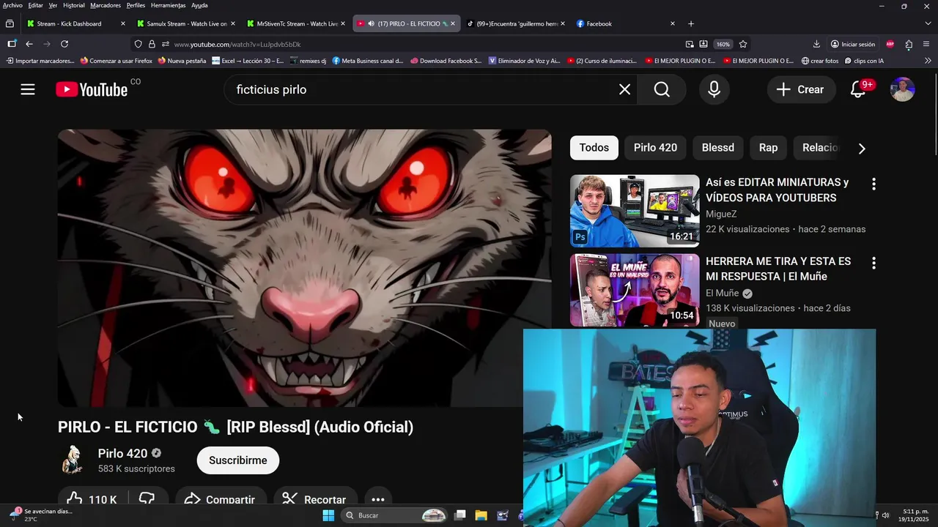This screenshot has width=938, height=527.
Task: Open HERRERA ME TIRA video thumbnail
Action: pos(635,290)
